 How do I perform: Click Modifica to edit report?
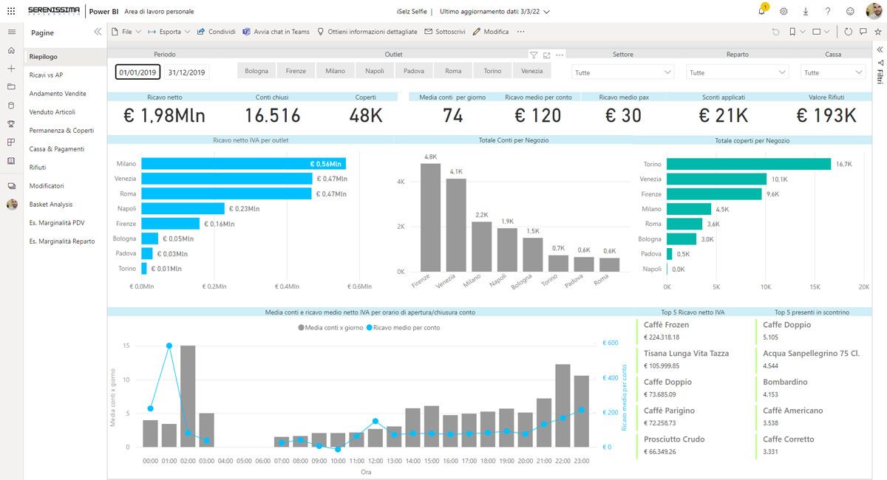(491, 32)
